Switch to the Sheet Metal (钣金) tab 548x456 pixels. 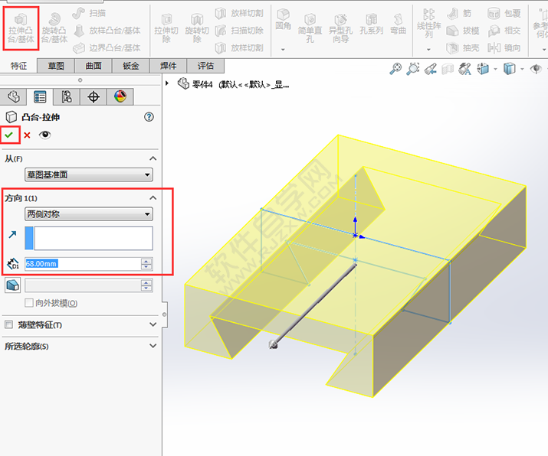pyautogui.click(x=131, y=66)
